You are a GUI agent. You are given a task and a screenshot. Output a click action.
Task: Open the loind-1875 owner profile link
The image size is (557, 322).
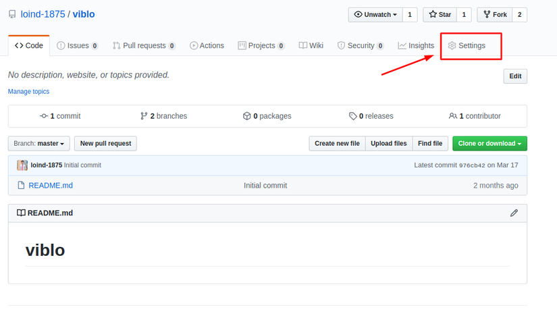(43, 14)
